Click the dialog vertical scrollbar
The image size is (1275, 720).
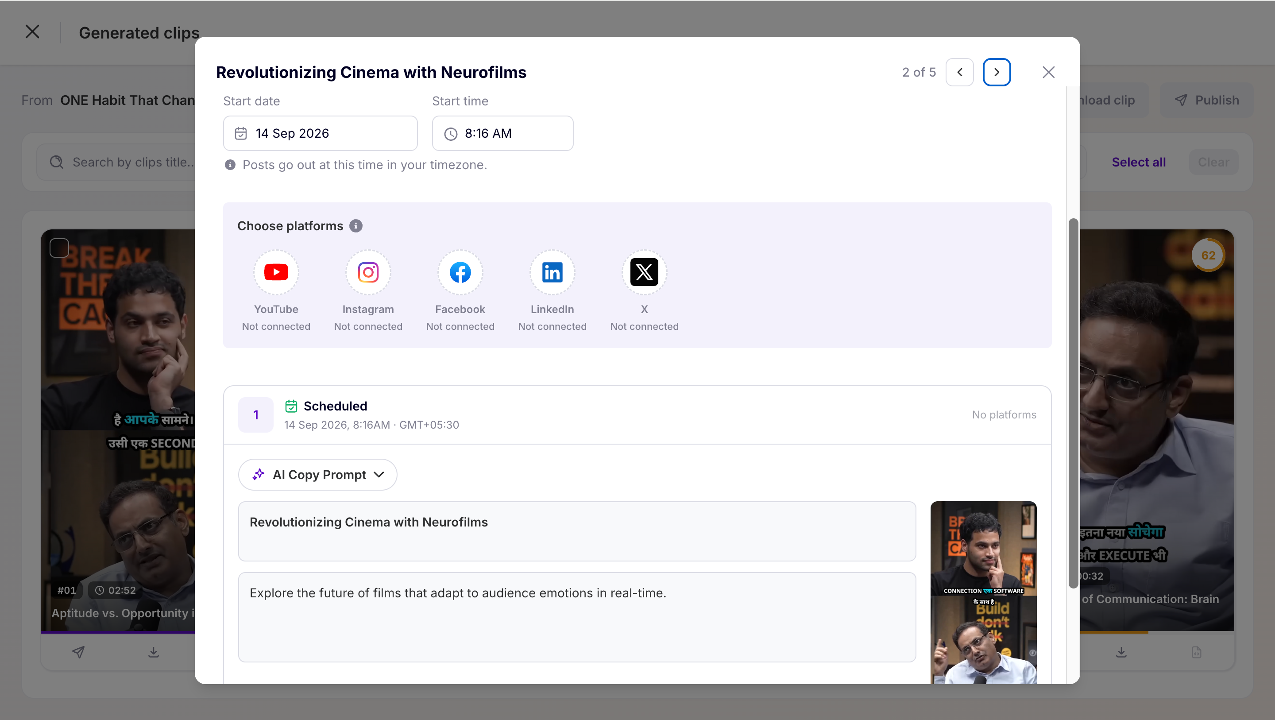click(x=1073, y=403)
